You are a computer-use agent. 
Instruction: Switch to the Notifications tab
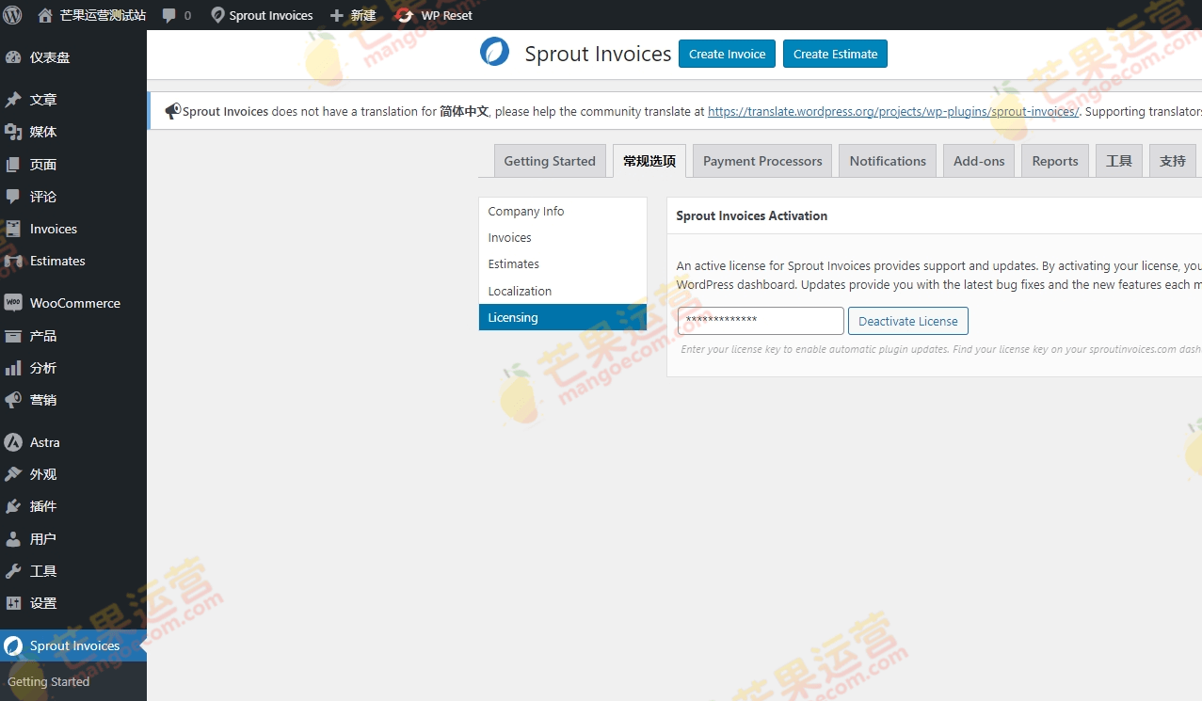888,161
